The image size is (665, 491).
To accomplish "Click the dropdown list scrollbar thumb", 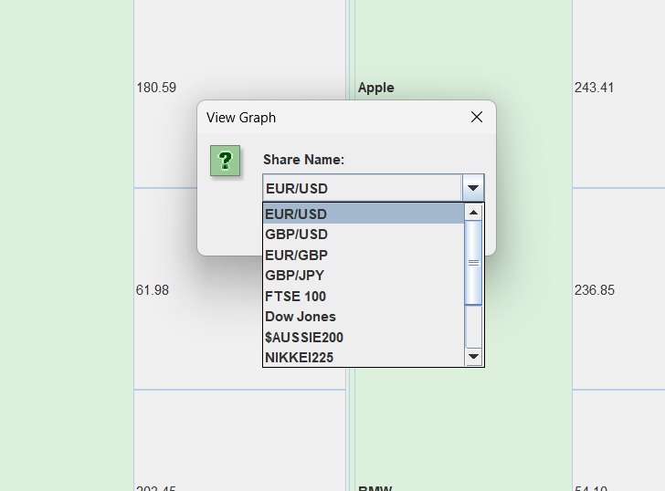I will 473,263.
